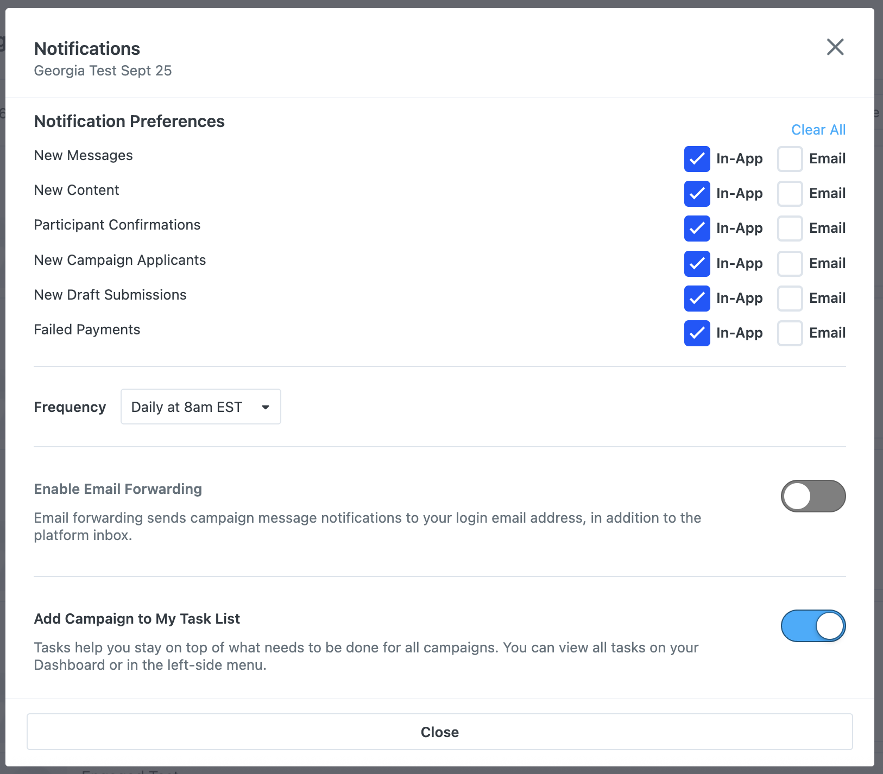The width and height of the screenshot is (883, 774).
Task: Check the Email box for New Content
Action: click(791, 194)
